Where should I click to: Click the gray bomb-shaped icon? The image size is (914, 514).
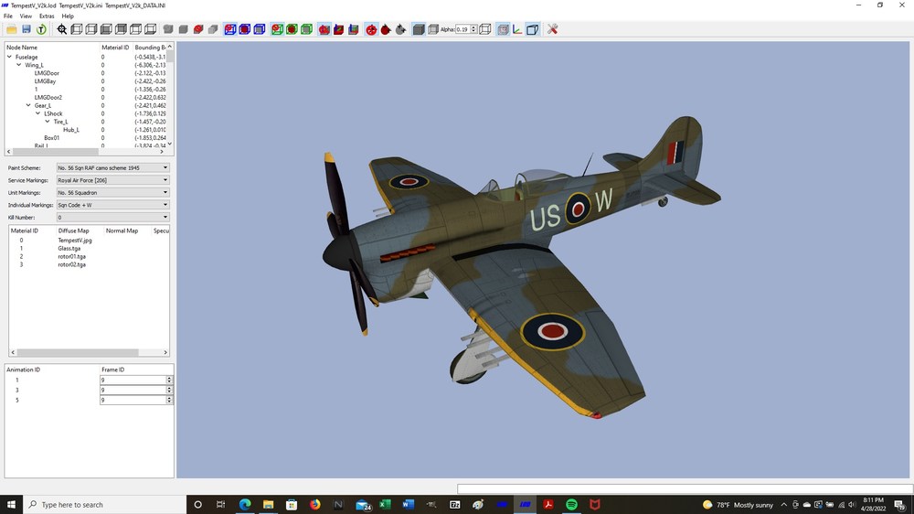pos(400,29)
